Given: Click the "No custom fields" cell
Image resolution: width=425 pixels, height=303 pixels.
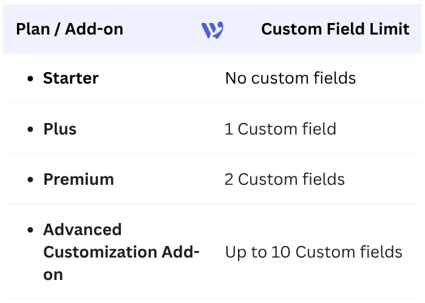Looking at the screenshot, I should pyautogui.click(x=290, y=78).
